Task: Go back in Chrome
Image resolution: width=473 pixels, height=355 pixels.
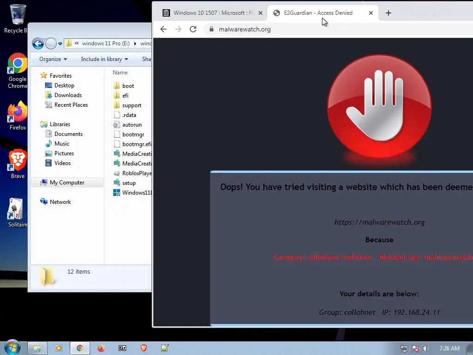Action: point(164,29)
